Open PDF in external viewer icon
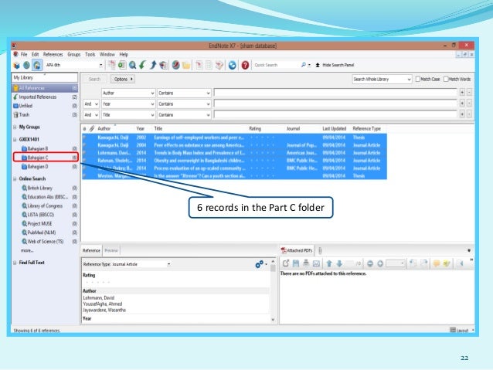This screenshot has height=370, width=493. tap(285, 263)
